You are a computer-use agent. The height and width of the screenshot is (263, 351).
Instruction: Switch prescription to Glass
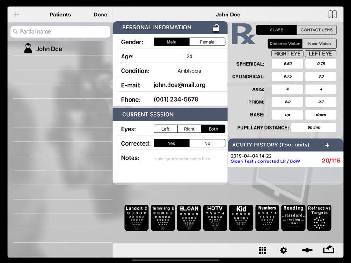pyautogui.click(x=277, y=30)
